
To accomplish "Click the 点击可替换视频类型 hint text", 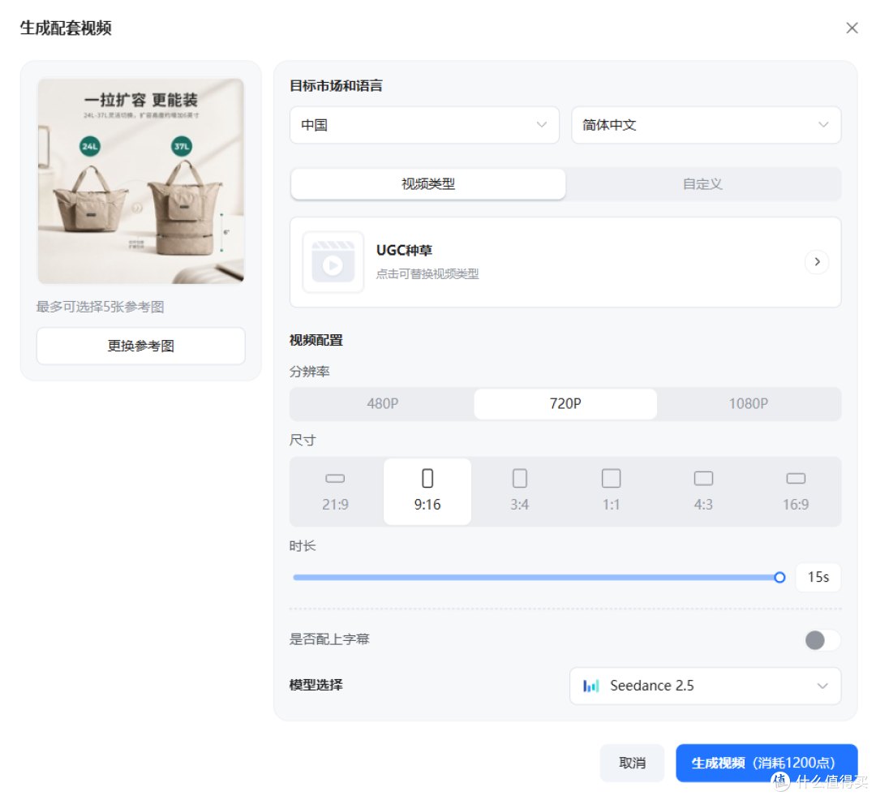I will click(x=427, y=273).
